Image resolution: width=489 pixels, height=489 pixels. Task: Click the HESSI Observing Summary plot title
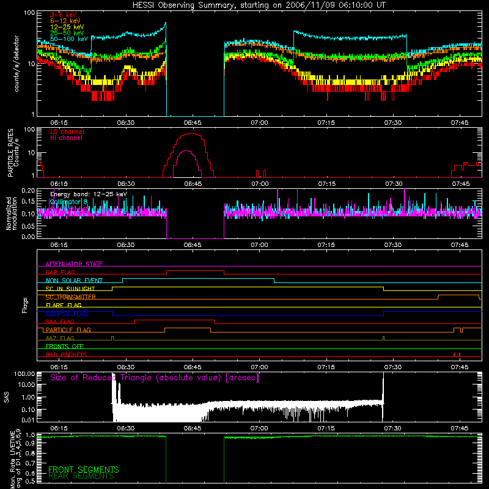pos(259,6)
